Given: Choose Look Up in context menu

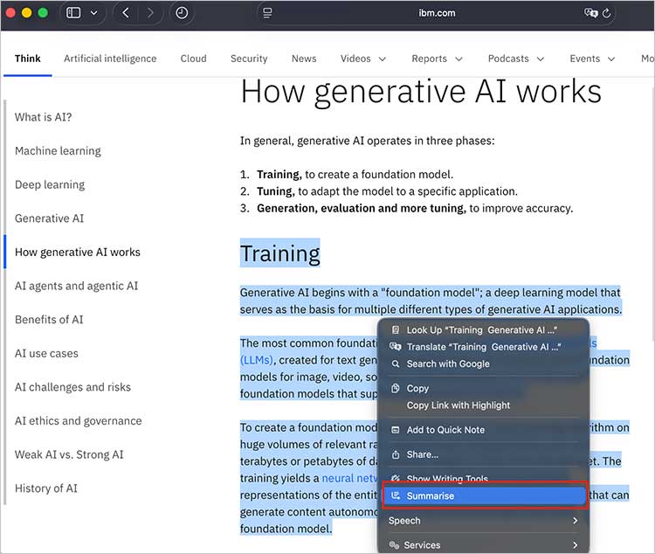Looking at the screenshot, I should [483, 330].
